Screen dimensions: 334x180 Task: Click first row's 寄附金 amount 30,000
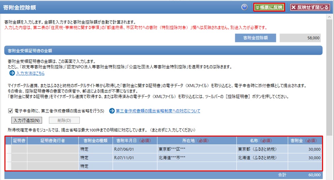pos(305,149)
